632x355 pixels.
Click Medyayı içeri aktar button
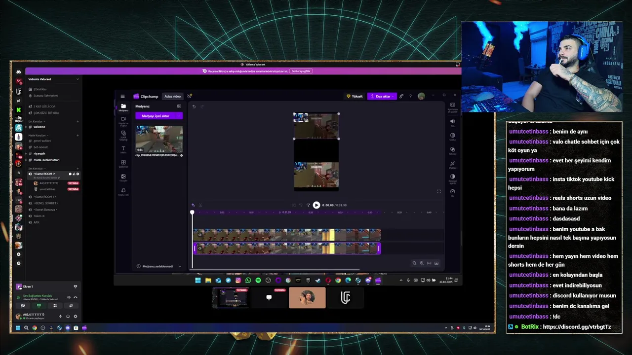[156, 116]
